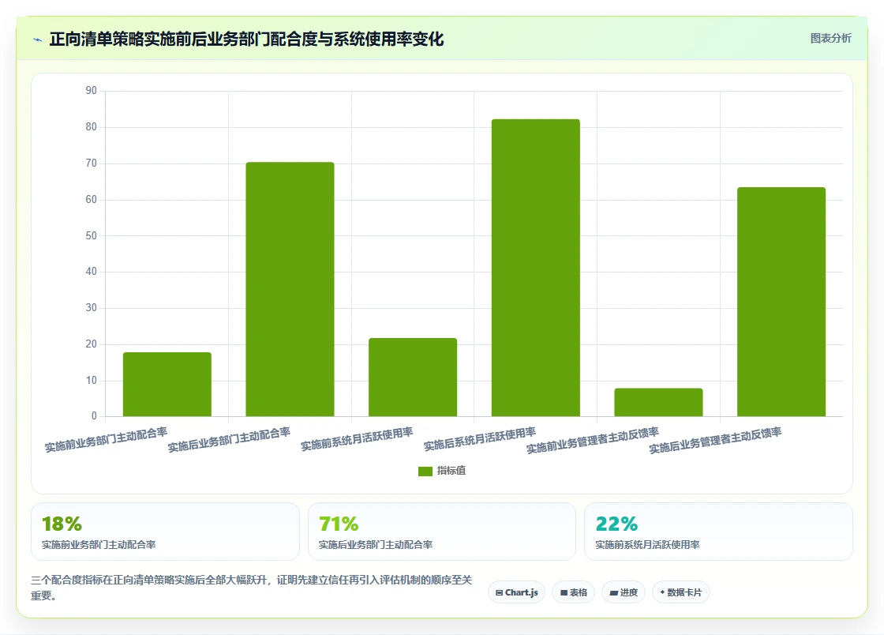Click the 实施后系统月活跃使用率 bar
This screenshot has height=635, width=884.
(536, 268)
